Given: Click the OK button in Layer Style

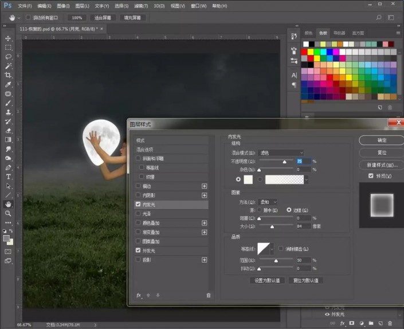Looking at the screenshot, I should (x=382, y=140).
